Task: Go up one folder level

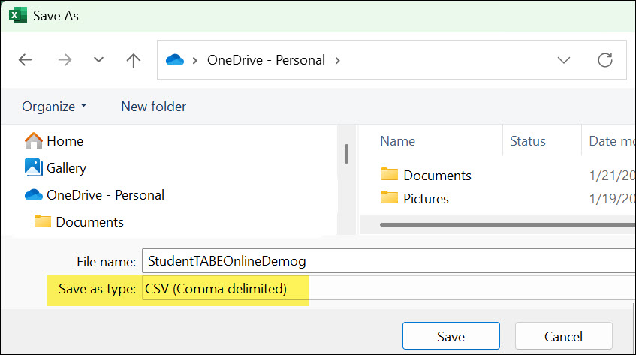Action: pyautogui.click(x=134, y=60)
